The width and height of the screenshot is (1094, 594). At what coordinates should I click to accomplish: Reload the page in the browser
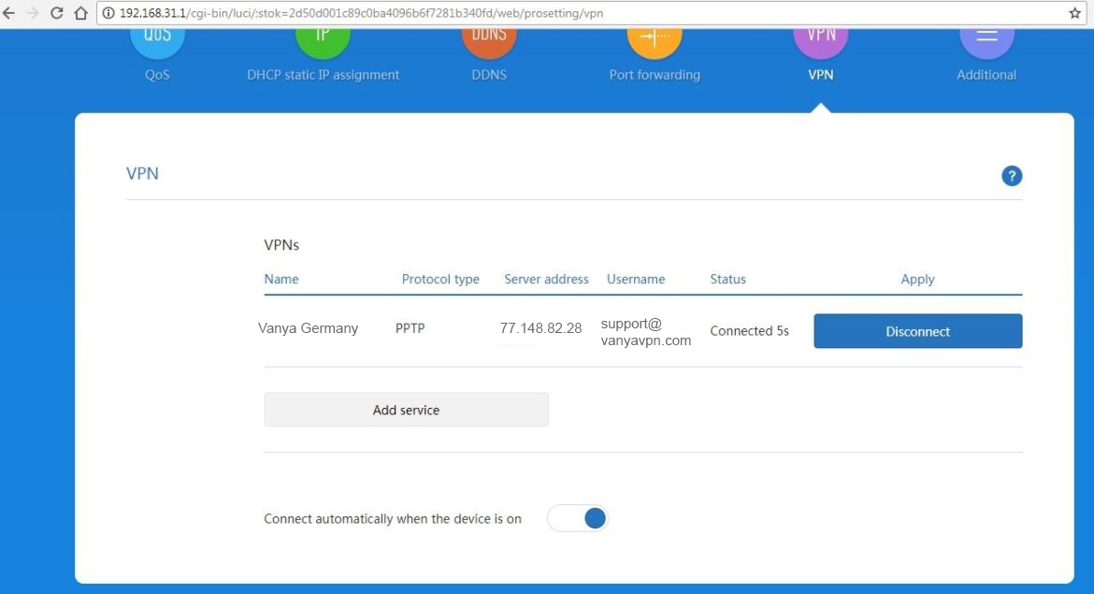click(x=57, y=13)
